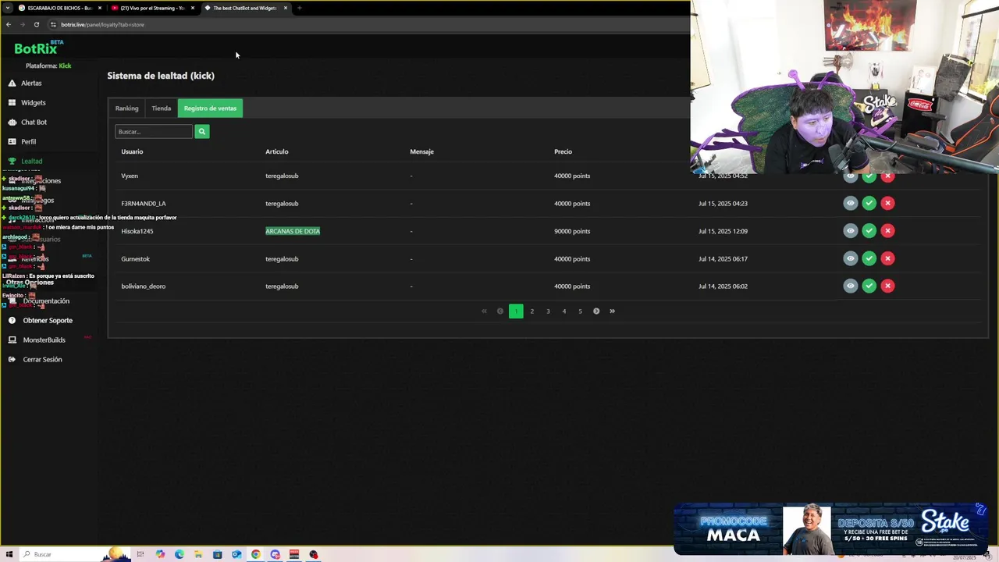The width and height of the screenshot is (999, 562).
Task: Go to previous page of results
Action: point(500,311)
